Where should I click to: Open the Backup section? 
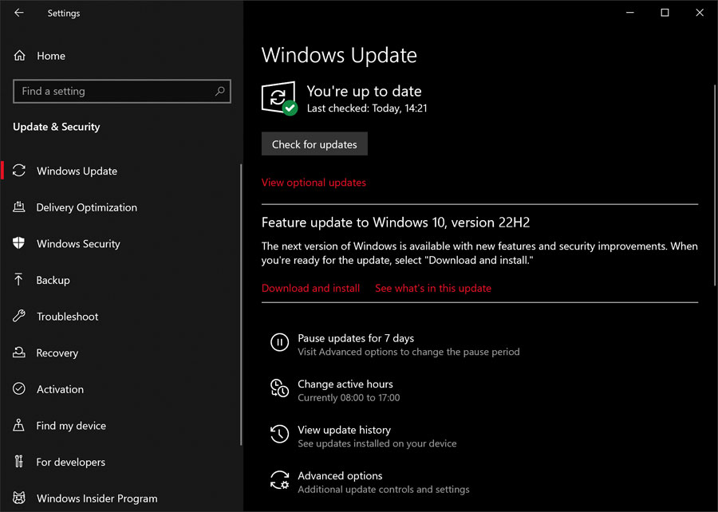tap(53, 280)
